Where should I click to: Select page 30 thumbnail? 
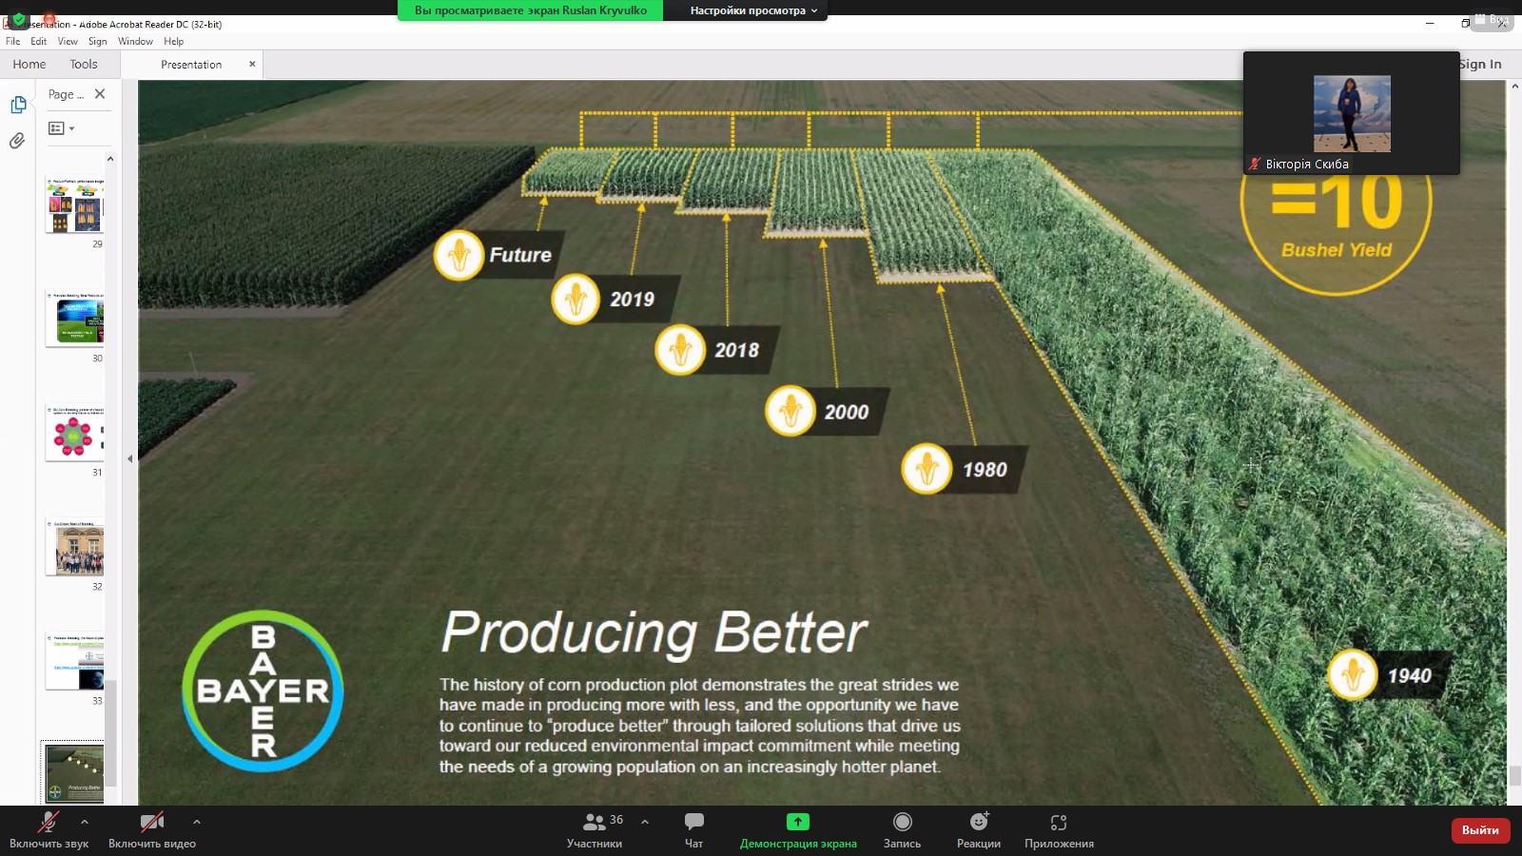point(74,319)
